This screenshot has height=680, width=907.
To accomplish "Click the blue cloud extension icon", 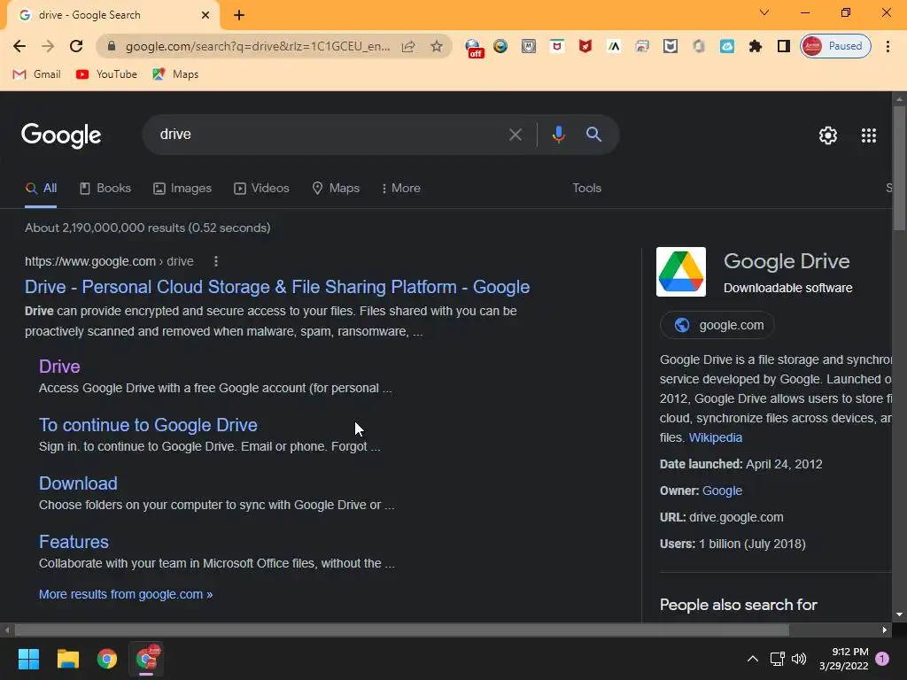I will 726,46.
